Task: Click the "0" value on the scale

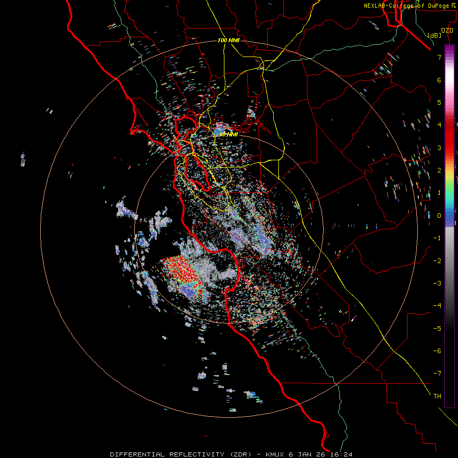Action: click(439, 216)
